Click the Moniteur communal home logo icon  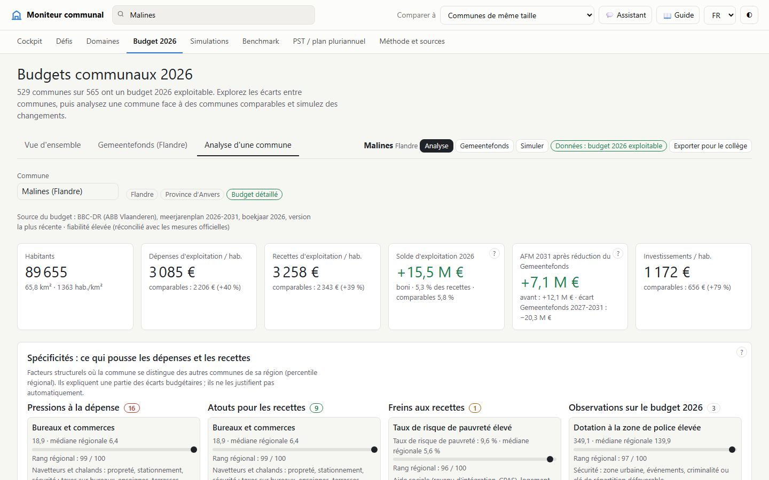pyautogui.click(x=17, y=15)
